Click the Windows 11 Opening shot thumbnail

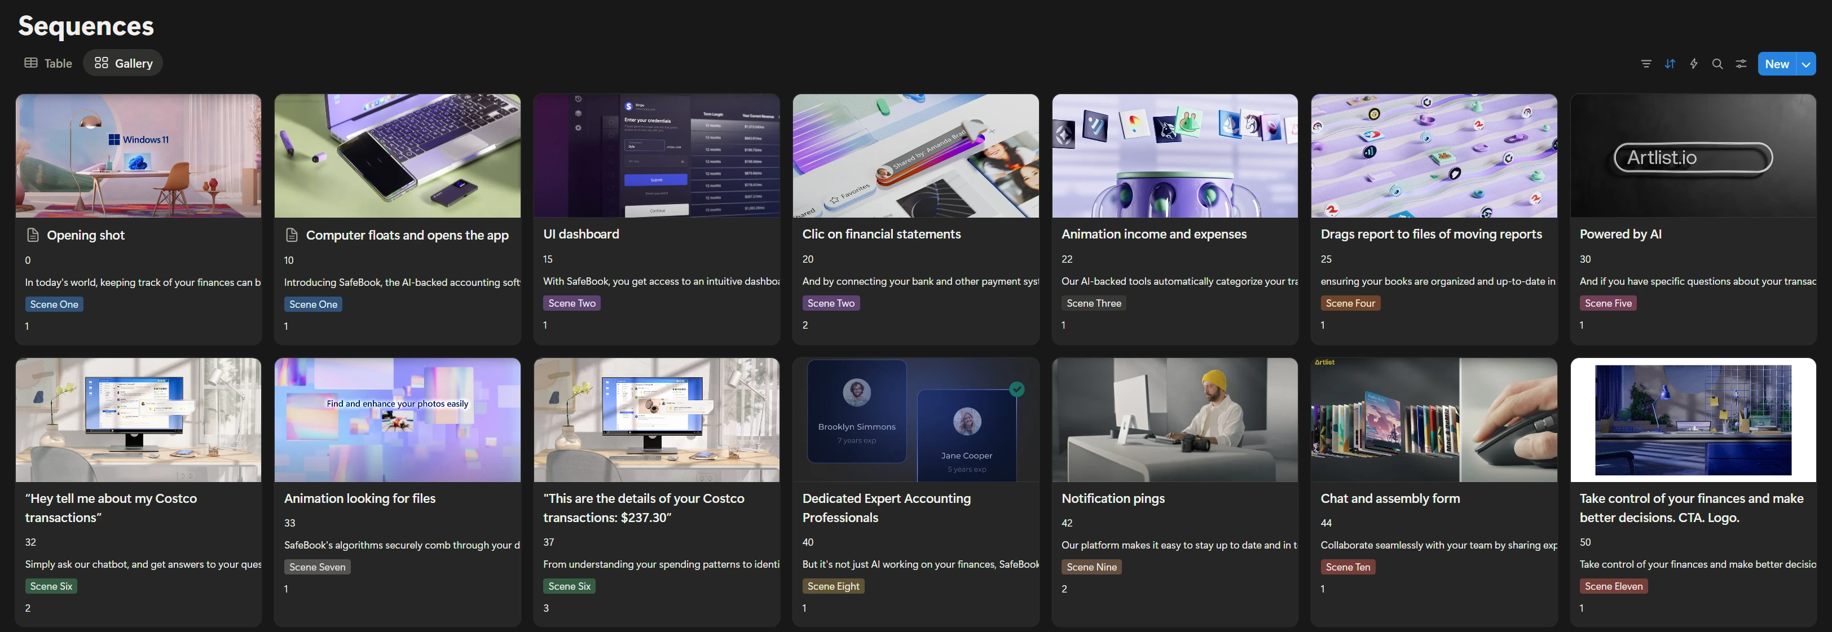[138, 156]
